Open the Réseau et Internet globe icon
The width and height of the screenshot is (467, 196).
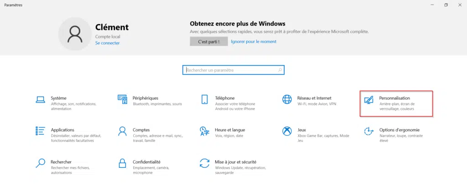[287, 99]
